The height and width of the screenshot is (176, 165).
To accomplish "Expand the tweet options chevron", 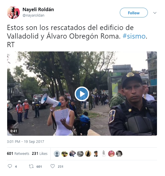I will [155, 13].
